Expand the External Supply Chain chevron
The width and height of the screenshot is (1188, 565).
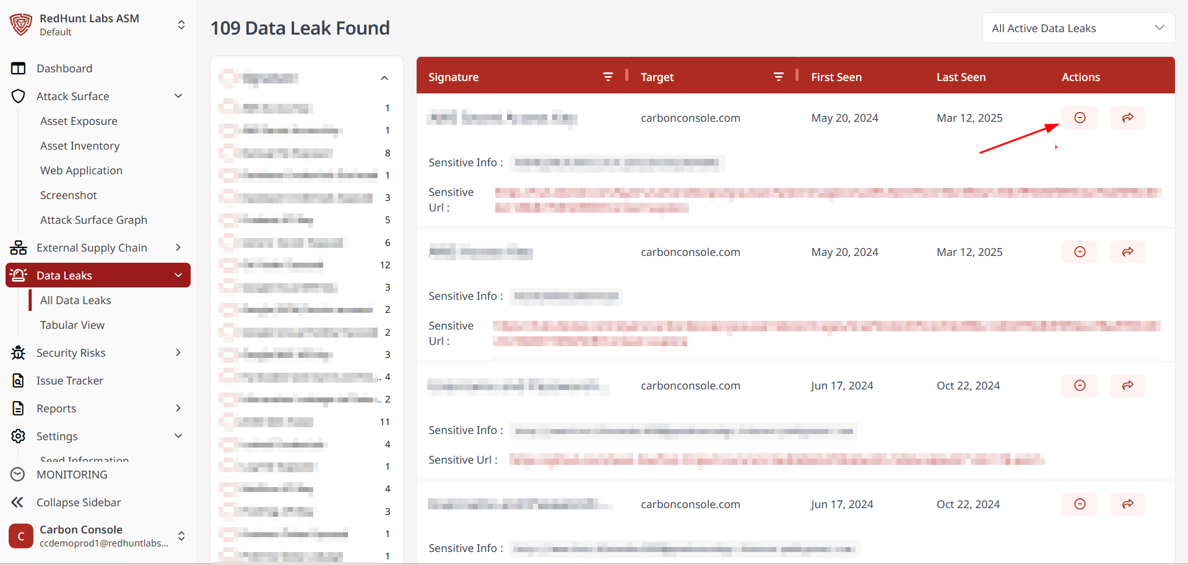click(x=178, y=247)
